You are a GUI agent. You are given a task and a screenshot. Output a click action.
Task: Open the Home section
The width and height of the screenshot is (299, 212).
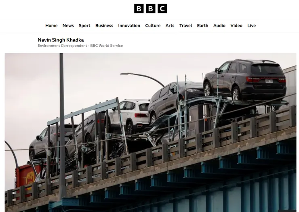point(51,25)
